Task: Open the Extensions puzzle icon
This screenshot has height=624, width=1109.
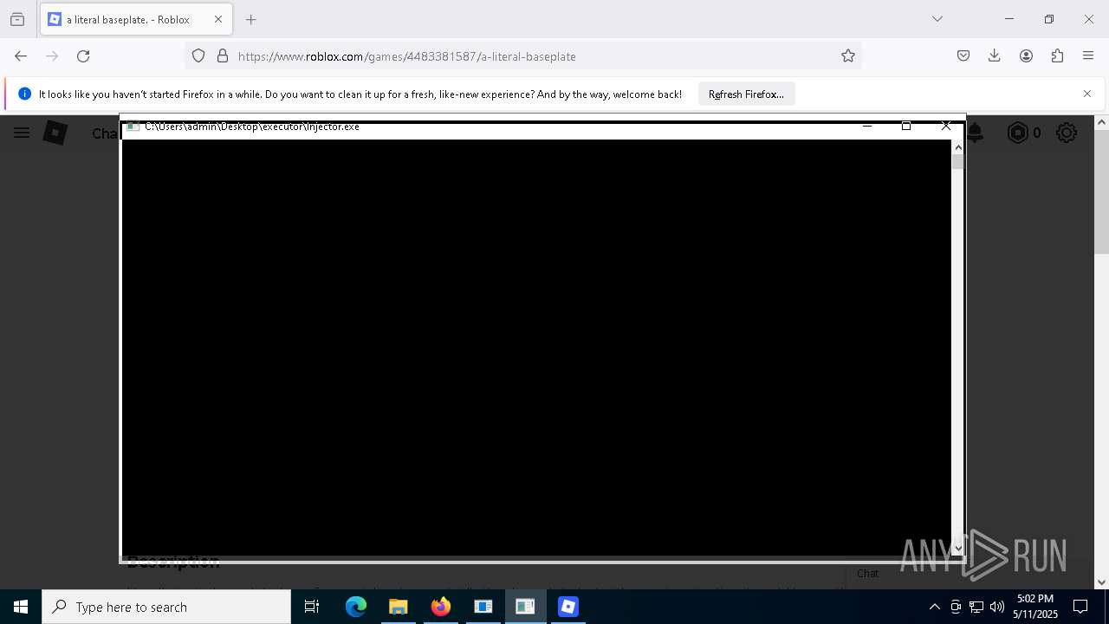Action: point(1057,55)
